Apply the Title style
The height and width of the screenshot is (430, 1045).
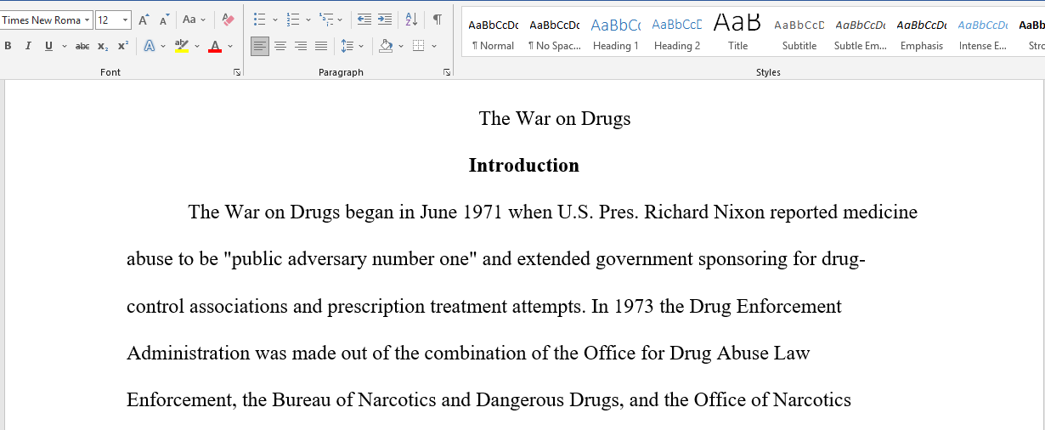tap(738, 34)
